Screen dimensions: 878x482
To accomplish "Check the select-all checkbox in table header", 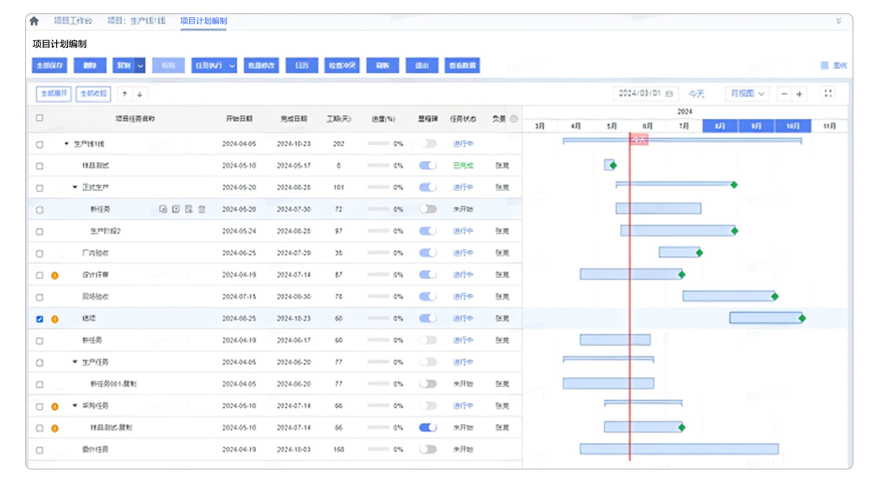I will click(x=40, y=118).
